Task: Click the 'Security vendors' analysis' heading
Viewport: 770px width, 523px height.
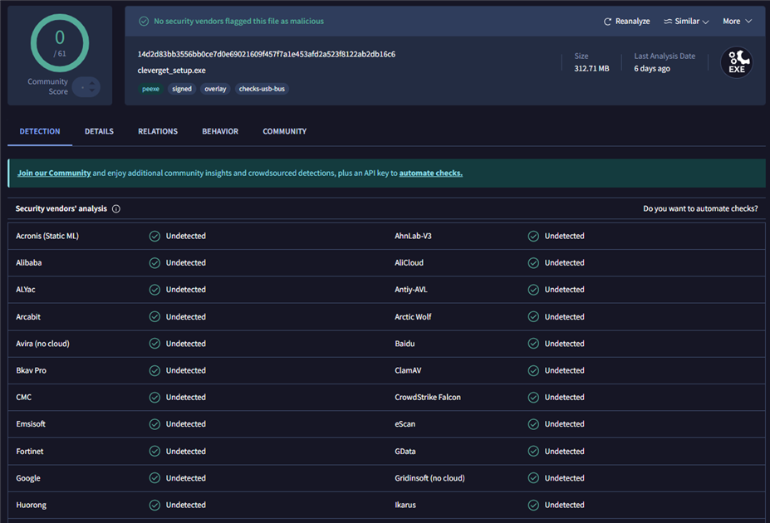Action: point(61,209)
